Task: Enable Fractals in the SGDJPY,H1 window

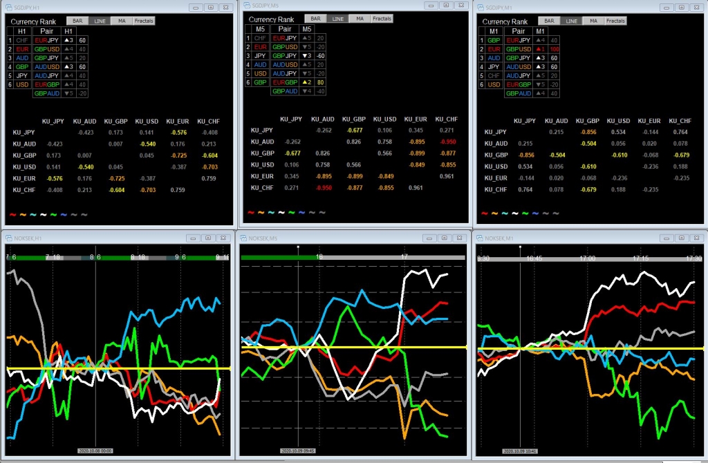Action: point(145,21)
